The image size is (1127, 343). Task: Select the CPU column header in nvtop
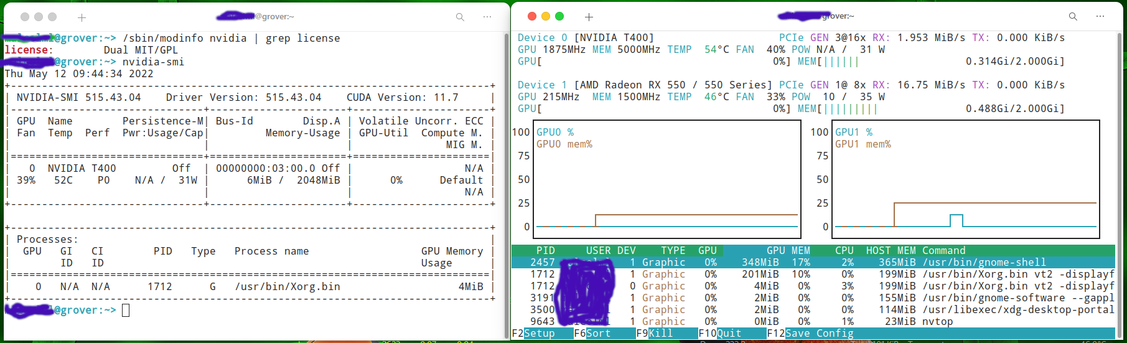[x=844, y=251]
